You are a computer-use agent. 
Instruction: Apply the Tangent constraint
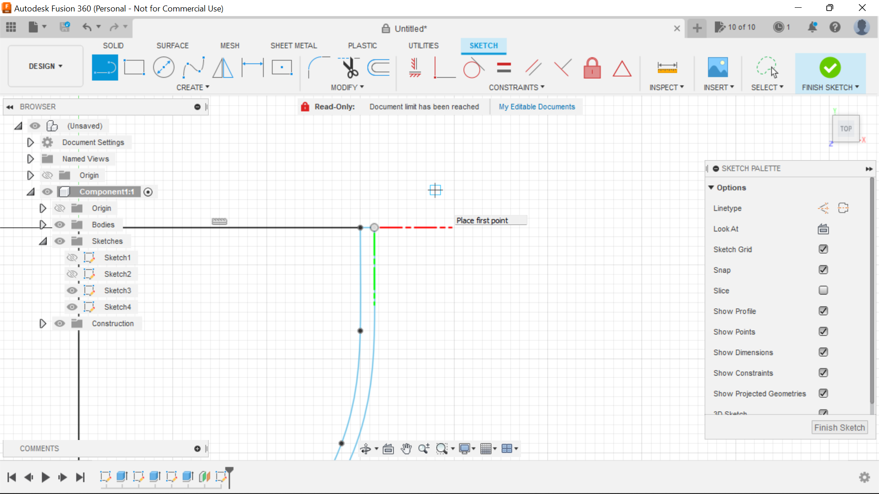coord(473,68)
